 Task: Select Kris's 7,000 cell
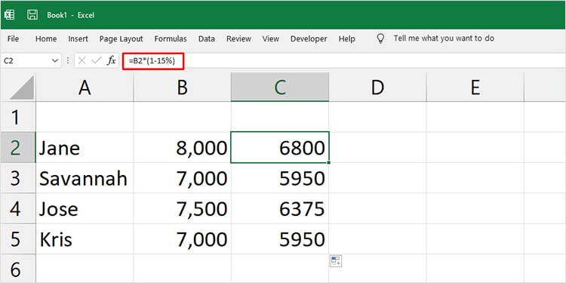coord(183,238)
